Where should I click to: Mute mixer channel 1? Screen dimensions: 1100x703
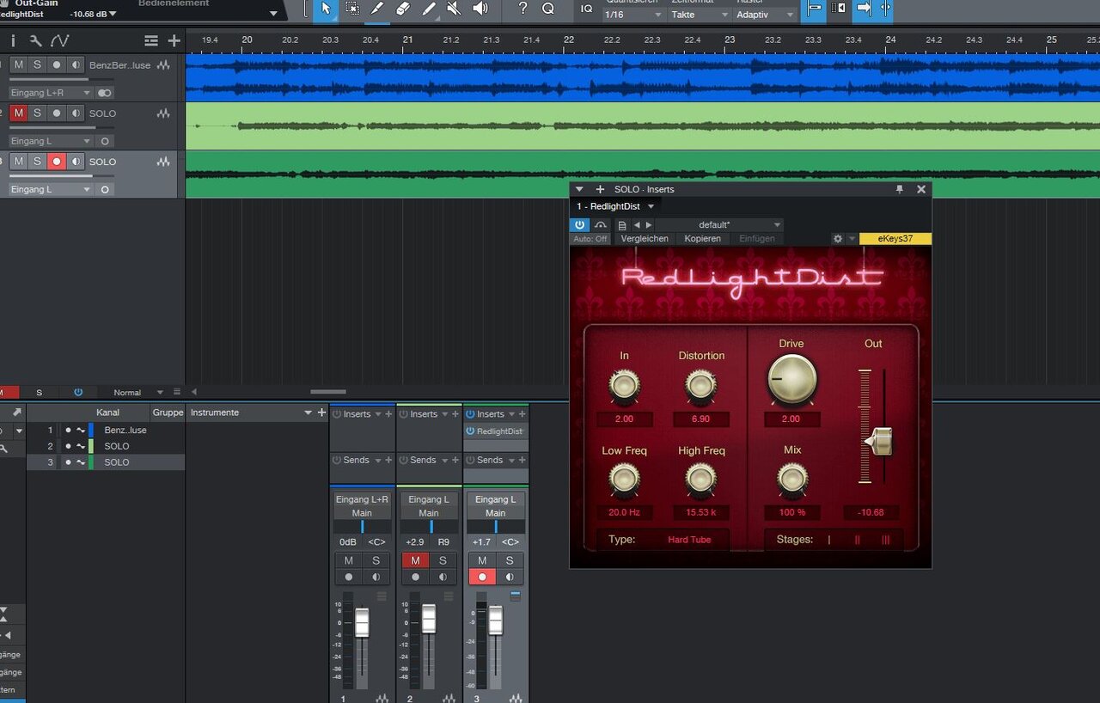349,560
